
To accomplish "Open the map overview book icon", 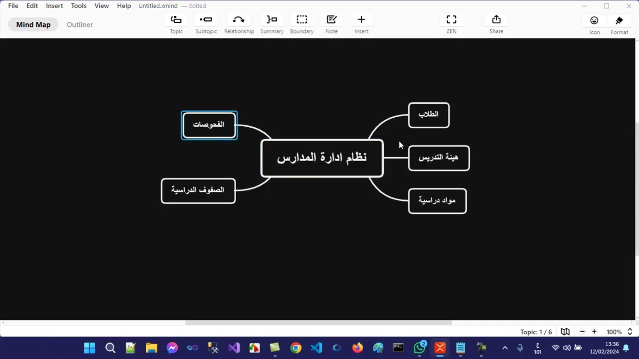I will [x=565, y=332].
